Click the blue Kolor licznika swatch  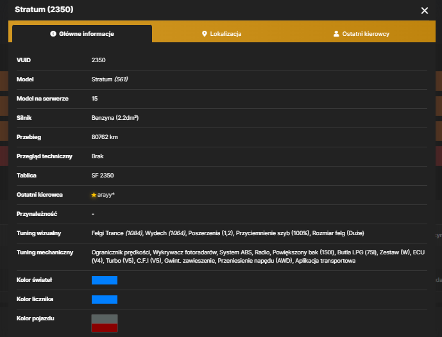click(105, 299)
